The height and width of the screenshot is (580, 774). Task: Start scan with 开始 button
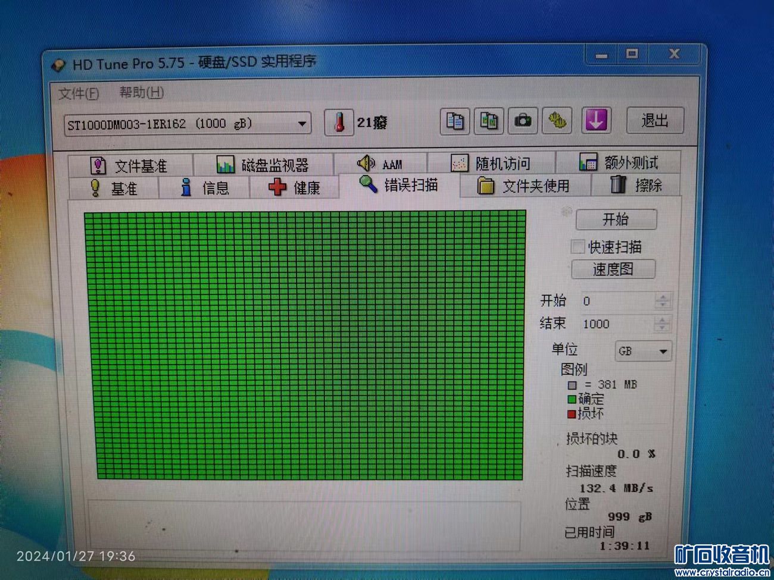(616, 220)
